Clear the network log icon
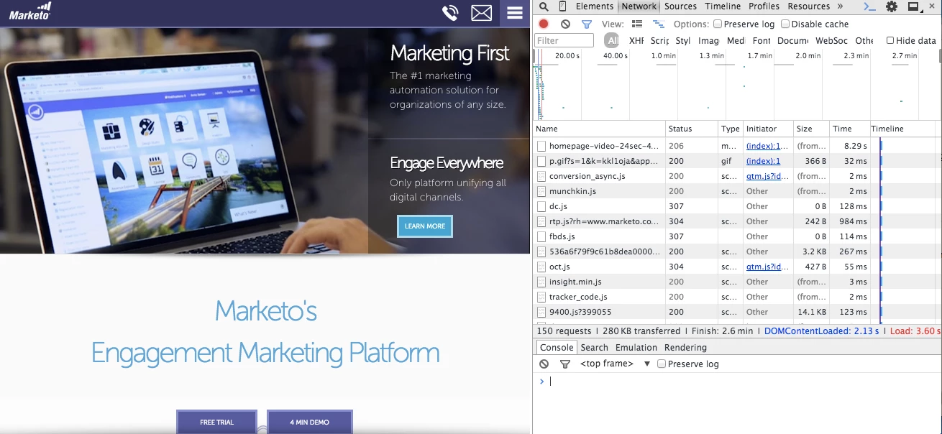 (x=565, y=24)
